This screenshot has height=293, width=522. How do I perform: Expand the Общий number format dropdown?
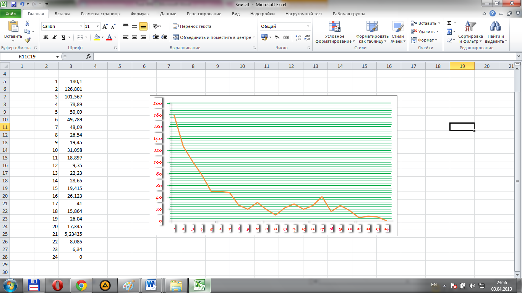[308, 26]
